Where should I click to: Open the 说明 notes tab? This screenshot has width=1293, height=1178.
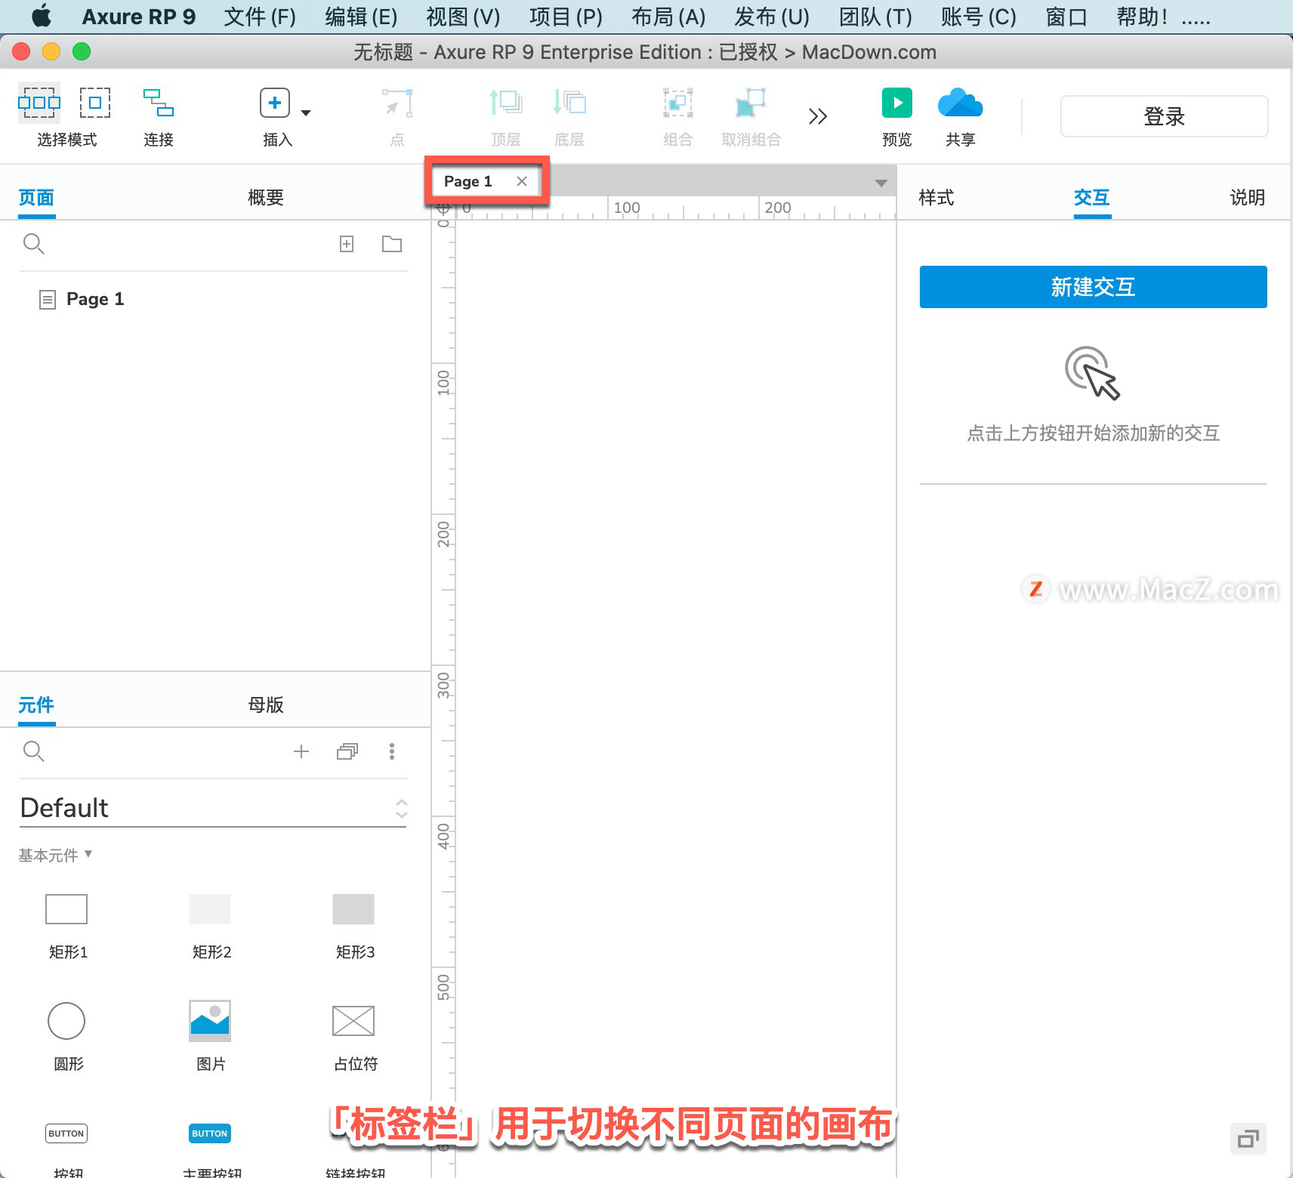click(x=1248, y=198)
